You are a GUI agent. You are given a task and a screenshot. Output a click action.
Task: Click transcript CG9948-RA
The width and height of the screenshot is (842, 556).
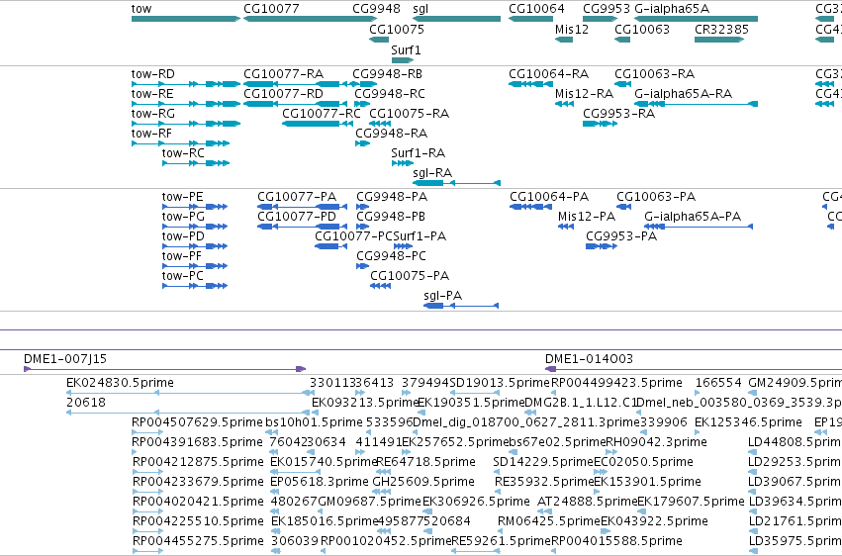pos(392,134)
